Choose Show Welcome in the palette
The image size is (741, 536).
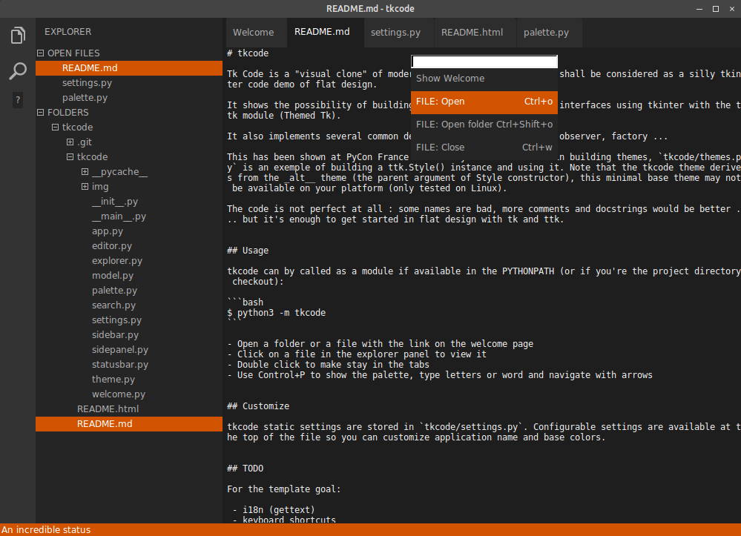(484, 79)
